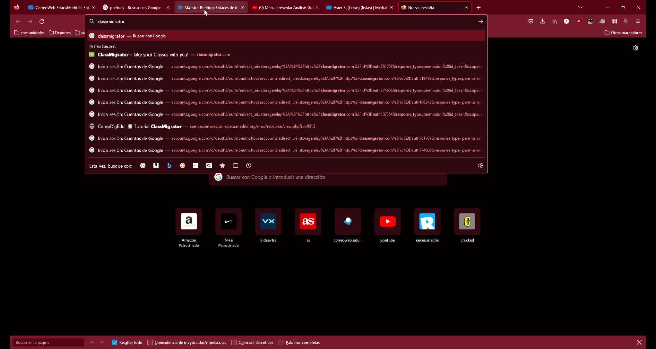Screen dimensions: 656x349
Task: Click the Buscar en la página field
Action: (x=48, y=342)
